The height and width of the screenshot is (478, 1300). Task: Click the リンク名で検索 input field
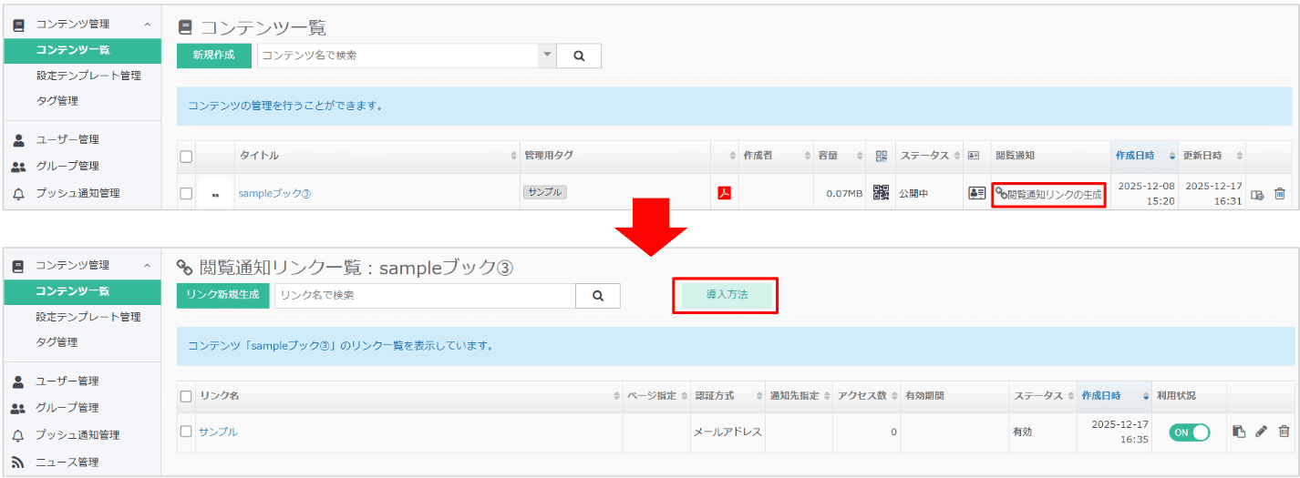pos(424,296)
